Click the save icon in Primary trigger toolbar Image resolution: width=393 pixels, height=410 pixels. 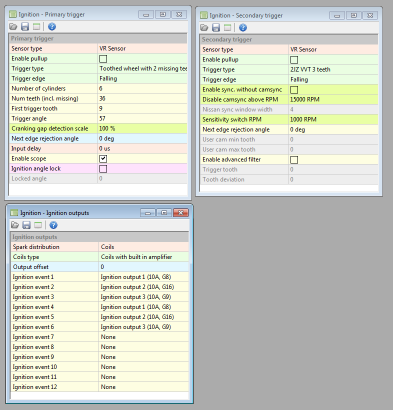coord(25,26)
